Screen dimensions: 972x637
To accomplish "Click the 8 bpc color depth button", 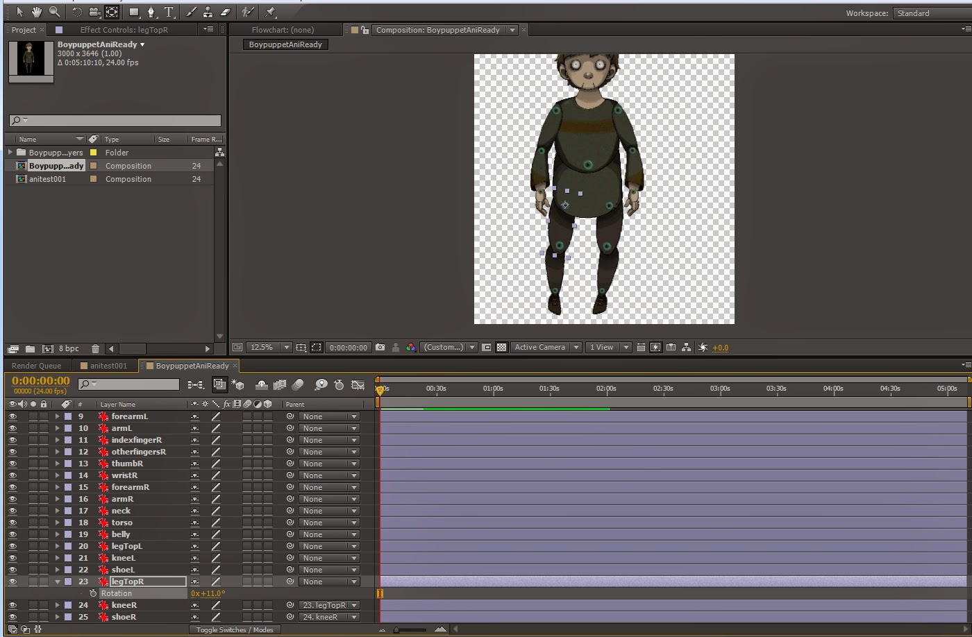I will tap(69, 348).
